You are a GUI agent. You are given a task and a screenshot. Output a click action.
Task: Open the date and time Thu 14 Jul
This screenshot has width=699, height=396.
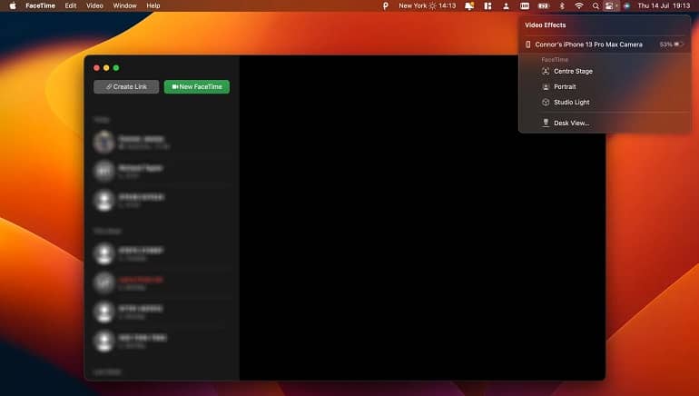[x=664, y=5]
